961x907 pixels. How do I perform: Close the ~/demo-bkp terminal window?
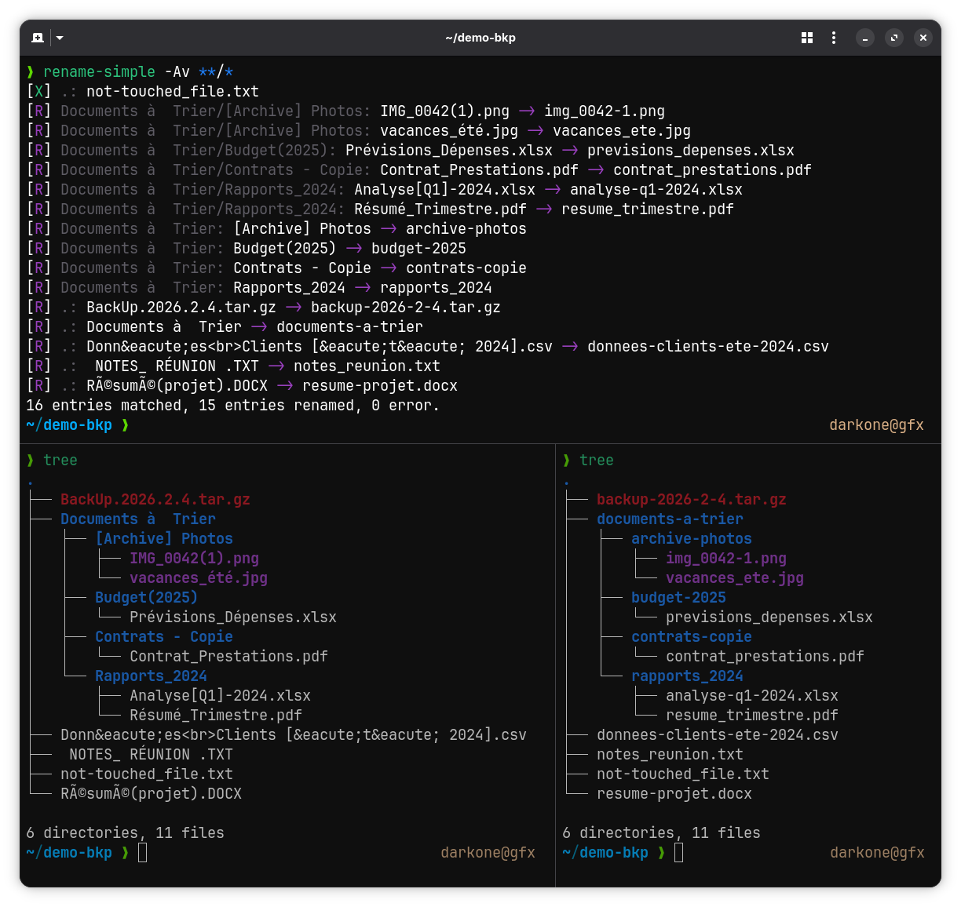point(923,38)
